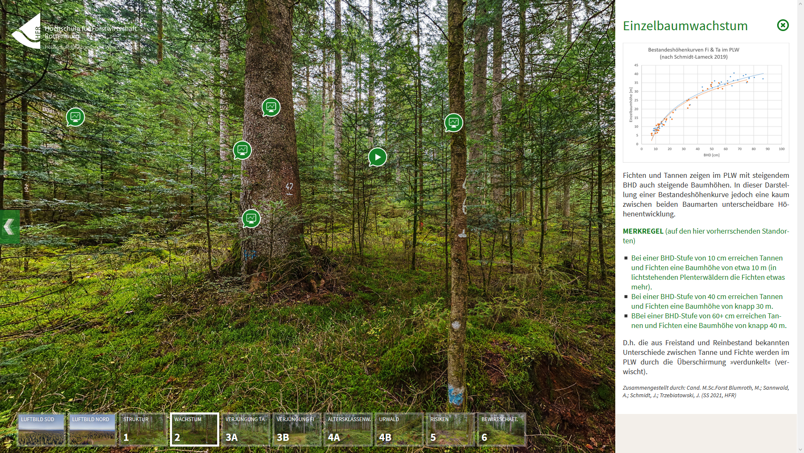Click the Bestandeshöhenkurven chart image
Viewport: 804px width, 453px height.
coord(706,103)
